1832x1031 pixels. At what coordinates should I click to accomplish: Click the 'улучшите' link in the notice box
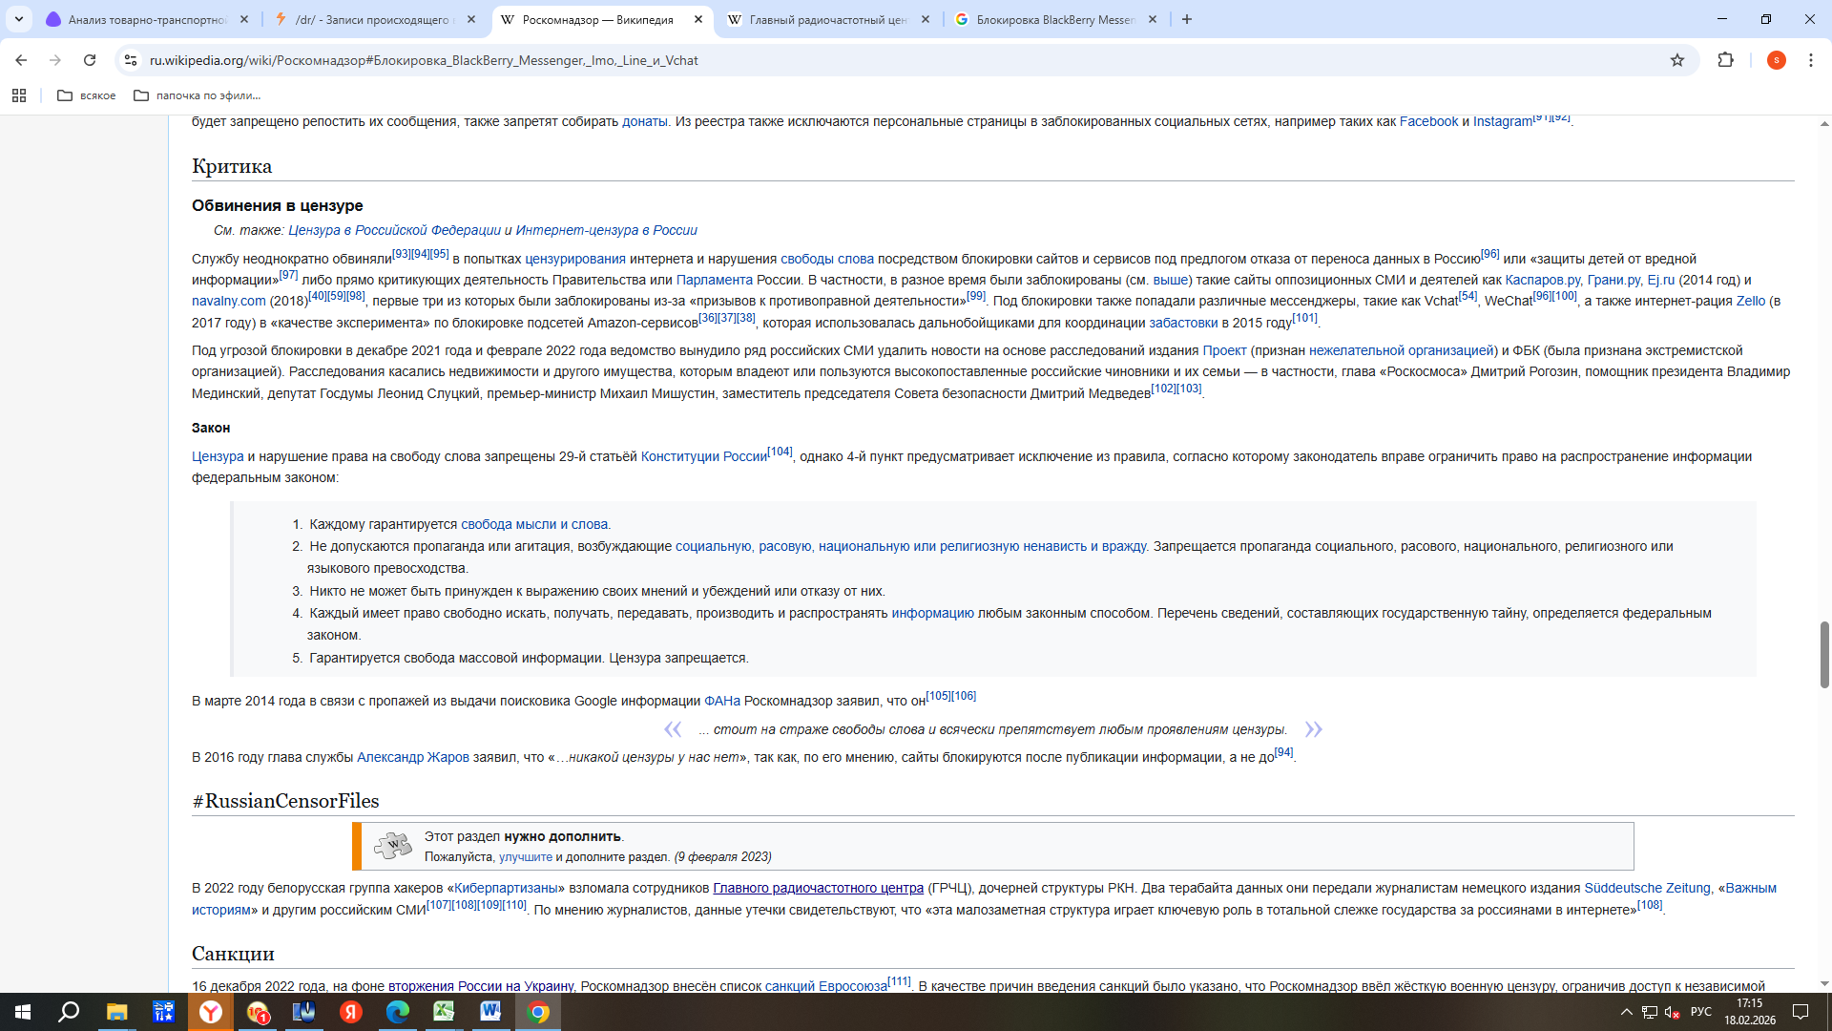[x=526, y=857]
